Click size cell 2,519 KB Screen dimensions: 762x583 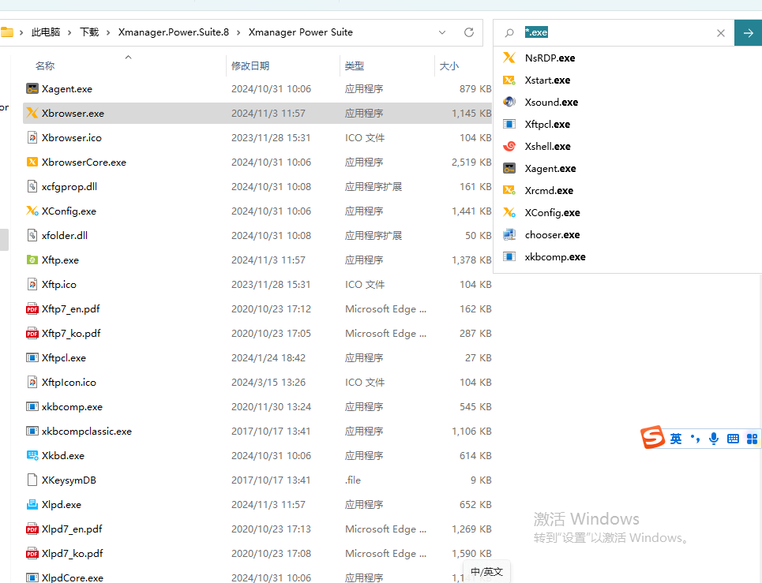[471, 163]
